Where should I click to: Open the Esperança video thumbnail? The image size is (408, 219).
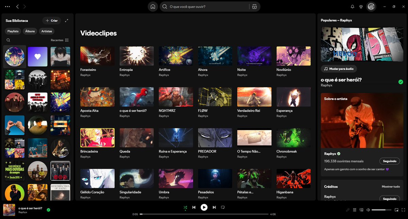[294, 97]
